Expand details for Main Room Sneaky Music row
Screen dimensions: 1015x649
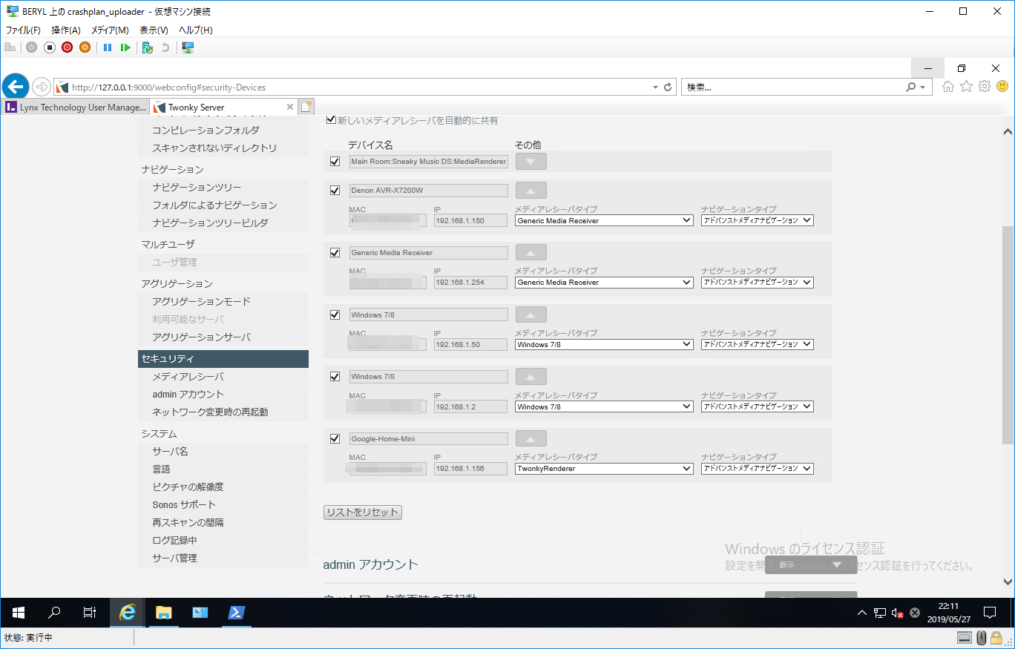click(531, 161)
